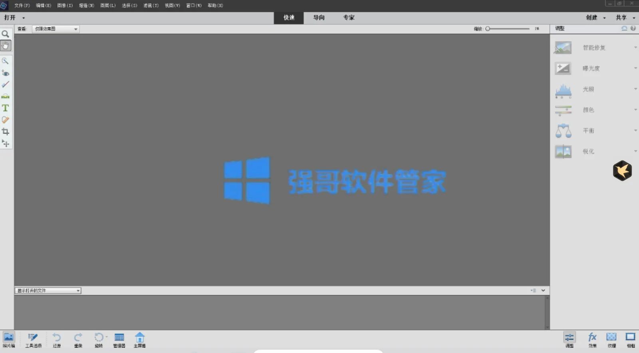Screen dimensions: 639x353
Task: Select the Straighten tool
Action: coord(5,96)
